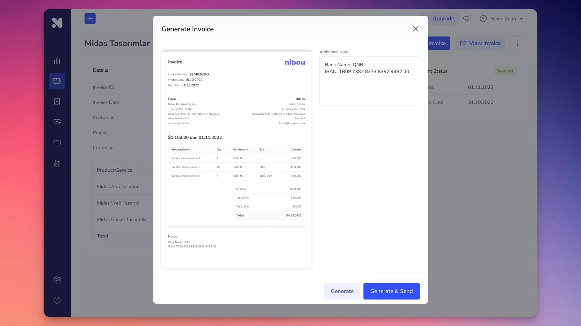Open the folder icon in sidebar

point(57,143)
